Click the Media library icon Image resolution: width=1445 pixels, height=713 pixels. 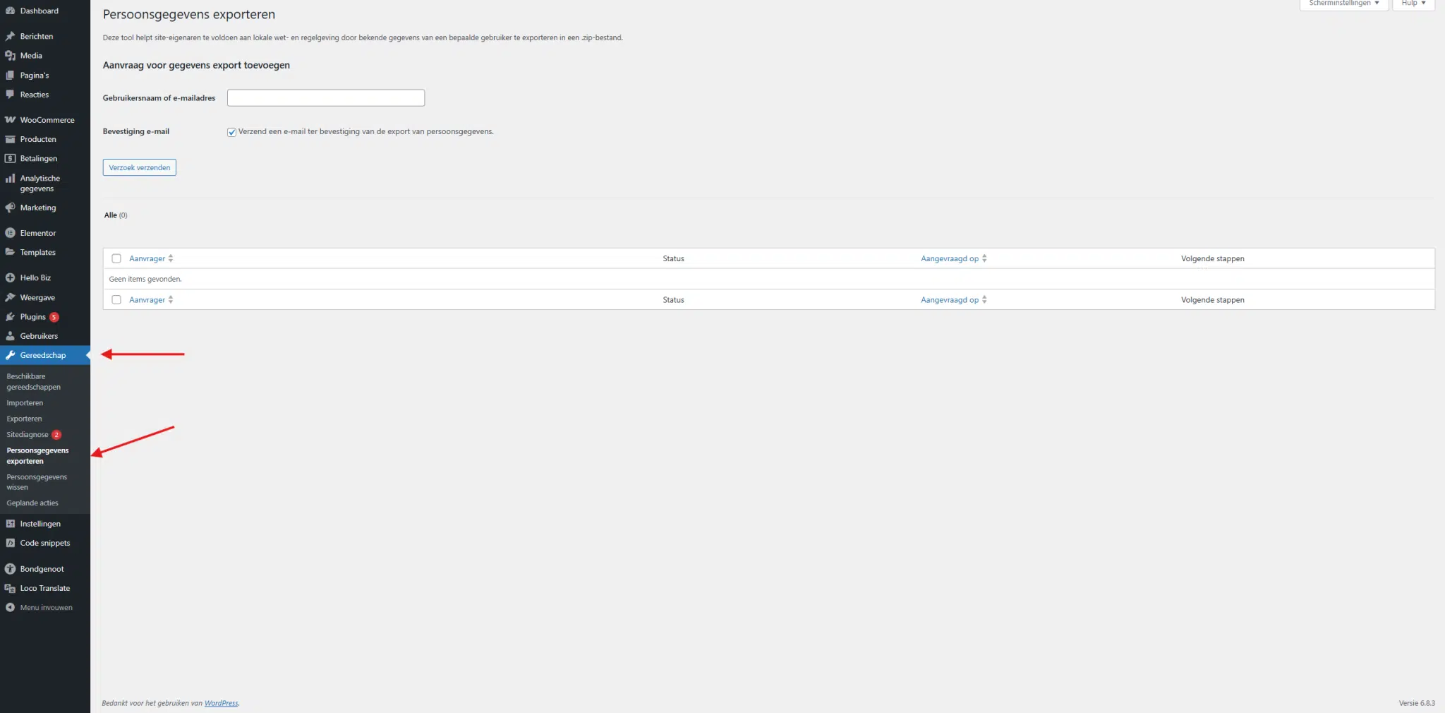pos(10,56)
